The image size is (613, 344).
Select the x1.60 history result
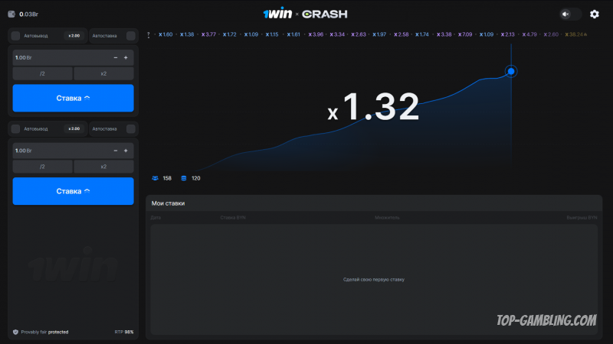[x=166, y=34]
